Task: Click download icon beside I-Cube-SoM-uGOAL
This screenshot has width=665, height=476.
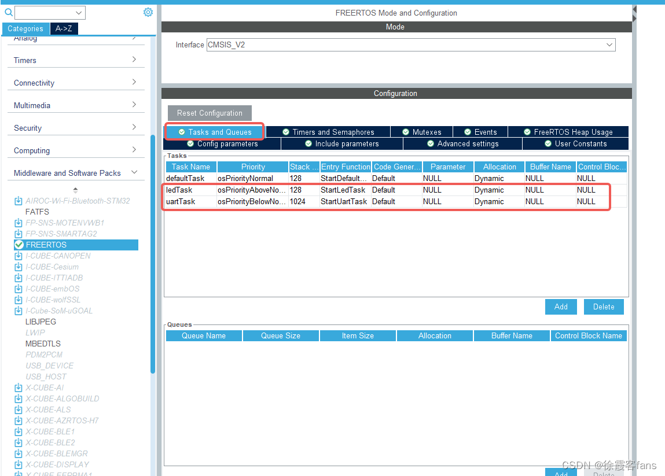Action: 19,311
